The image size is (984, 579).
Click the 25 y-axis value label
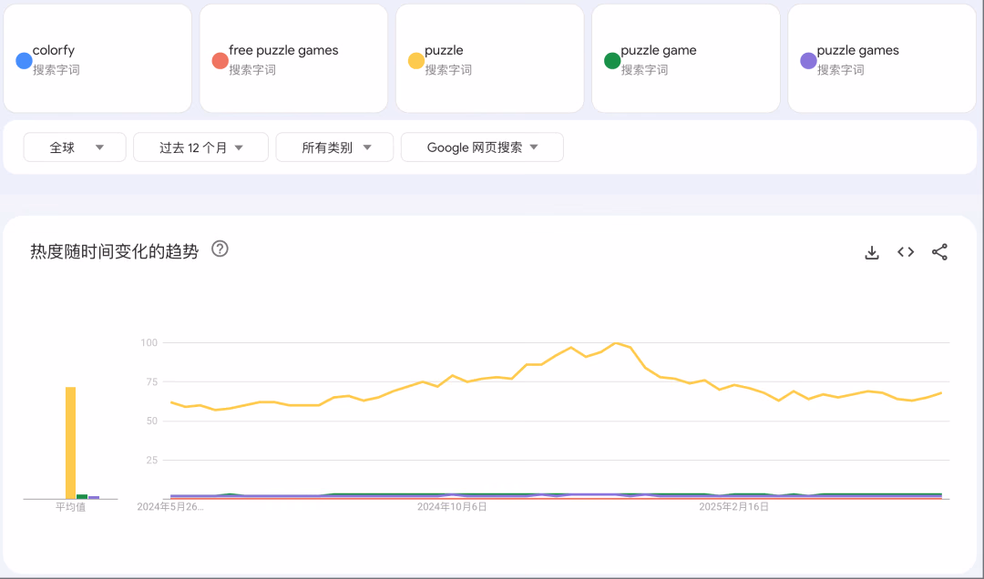(x=151, y=460)
